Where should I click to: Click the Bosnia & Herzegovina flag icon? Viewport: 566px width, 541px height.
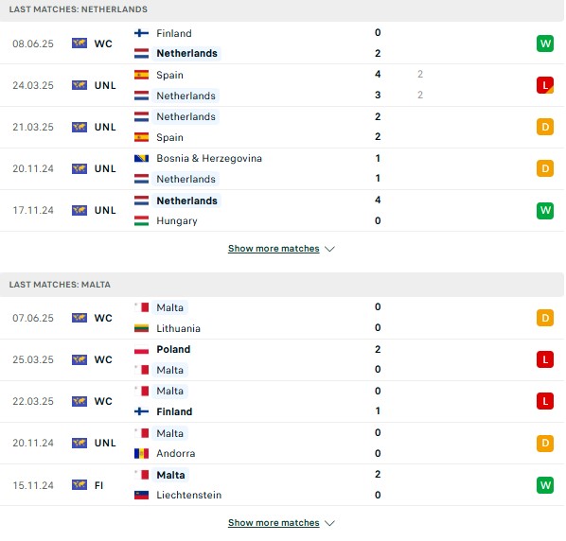click(x=141, y=158)
